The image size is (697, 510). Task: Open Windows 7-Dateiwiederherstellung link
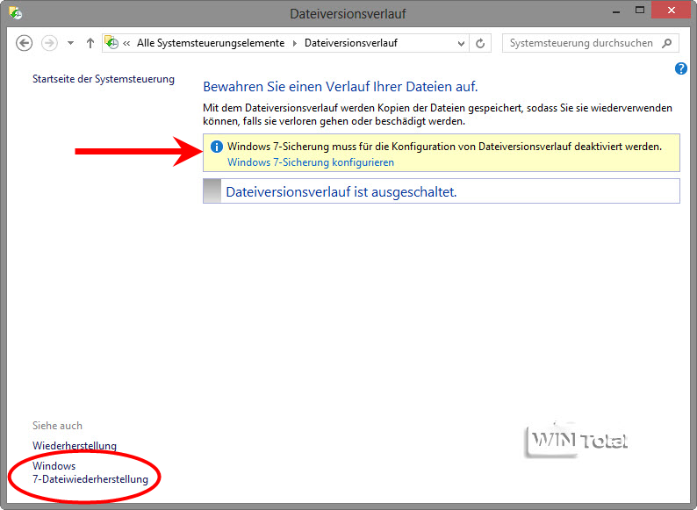tap(90, 472)
